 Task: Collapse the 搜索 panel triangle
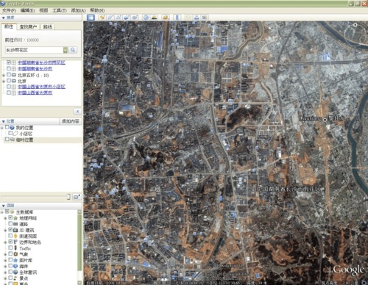4,18
